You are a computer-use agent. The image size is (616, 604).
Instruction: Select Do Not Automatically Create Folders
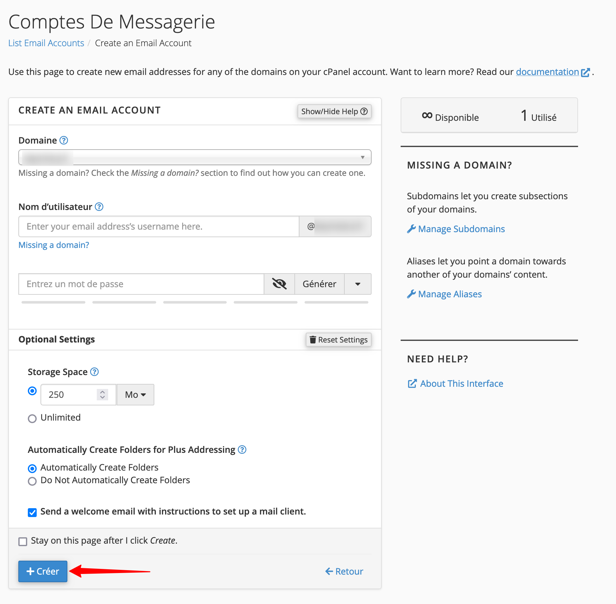[x=32, y=481]
